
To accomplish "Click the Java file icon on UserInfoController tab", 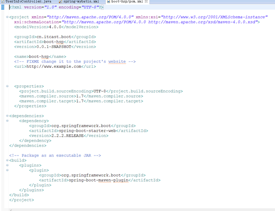I will [3, 1].
